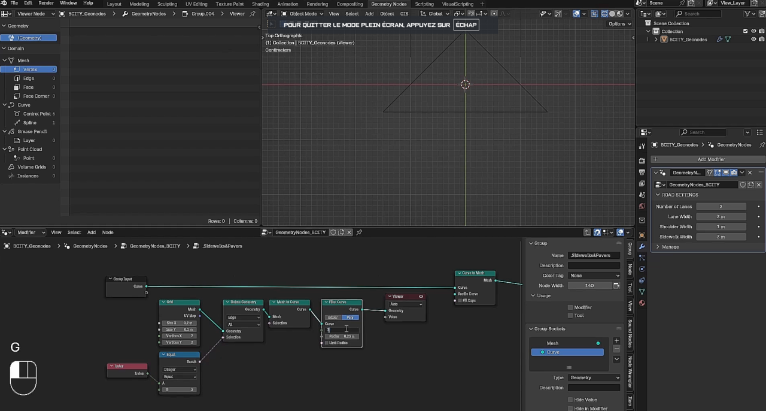Open the viewport Options dropdown
The height and width of the screenshot is (411, 766).
[619, 24]
